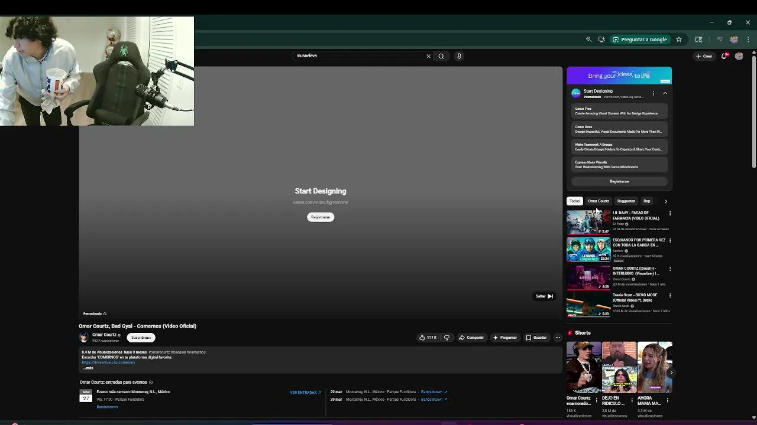
Task: Select the Omar Courtz filter chip
Action: 599,201
